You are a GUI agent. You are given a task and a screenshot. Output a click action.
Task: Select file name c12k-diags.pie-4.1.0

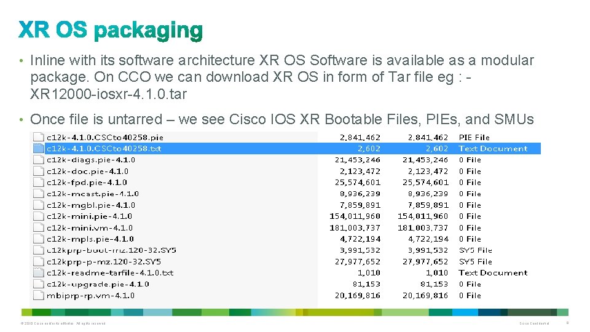coord(91,160)
